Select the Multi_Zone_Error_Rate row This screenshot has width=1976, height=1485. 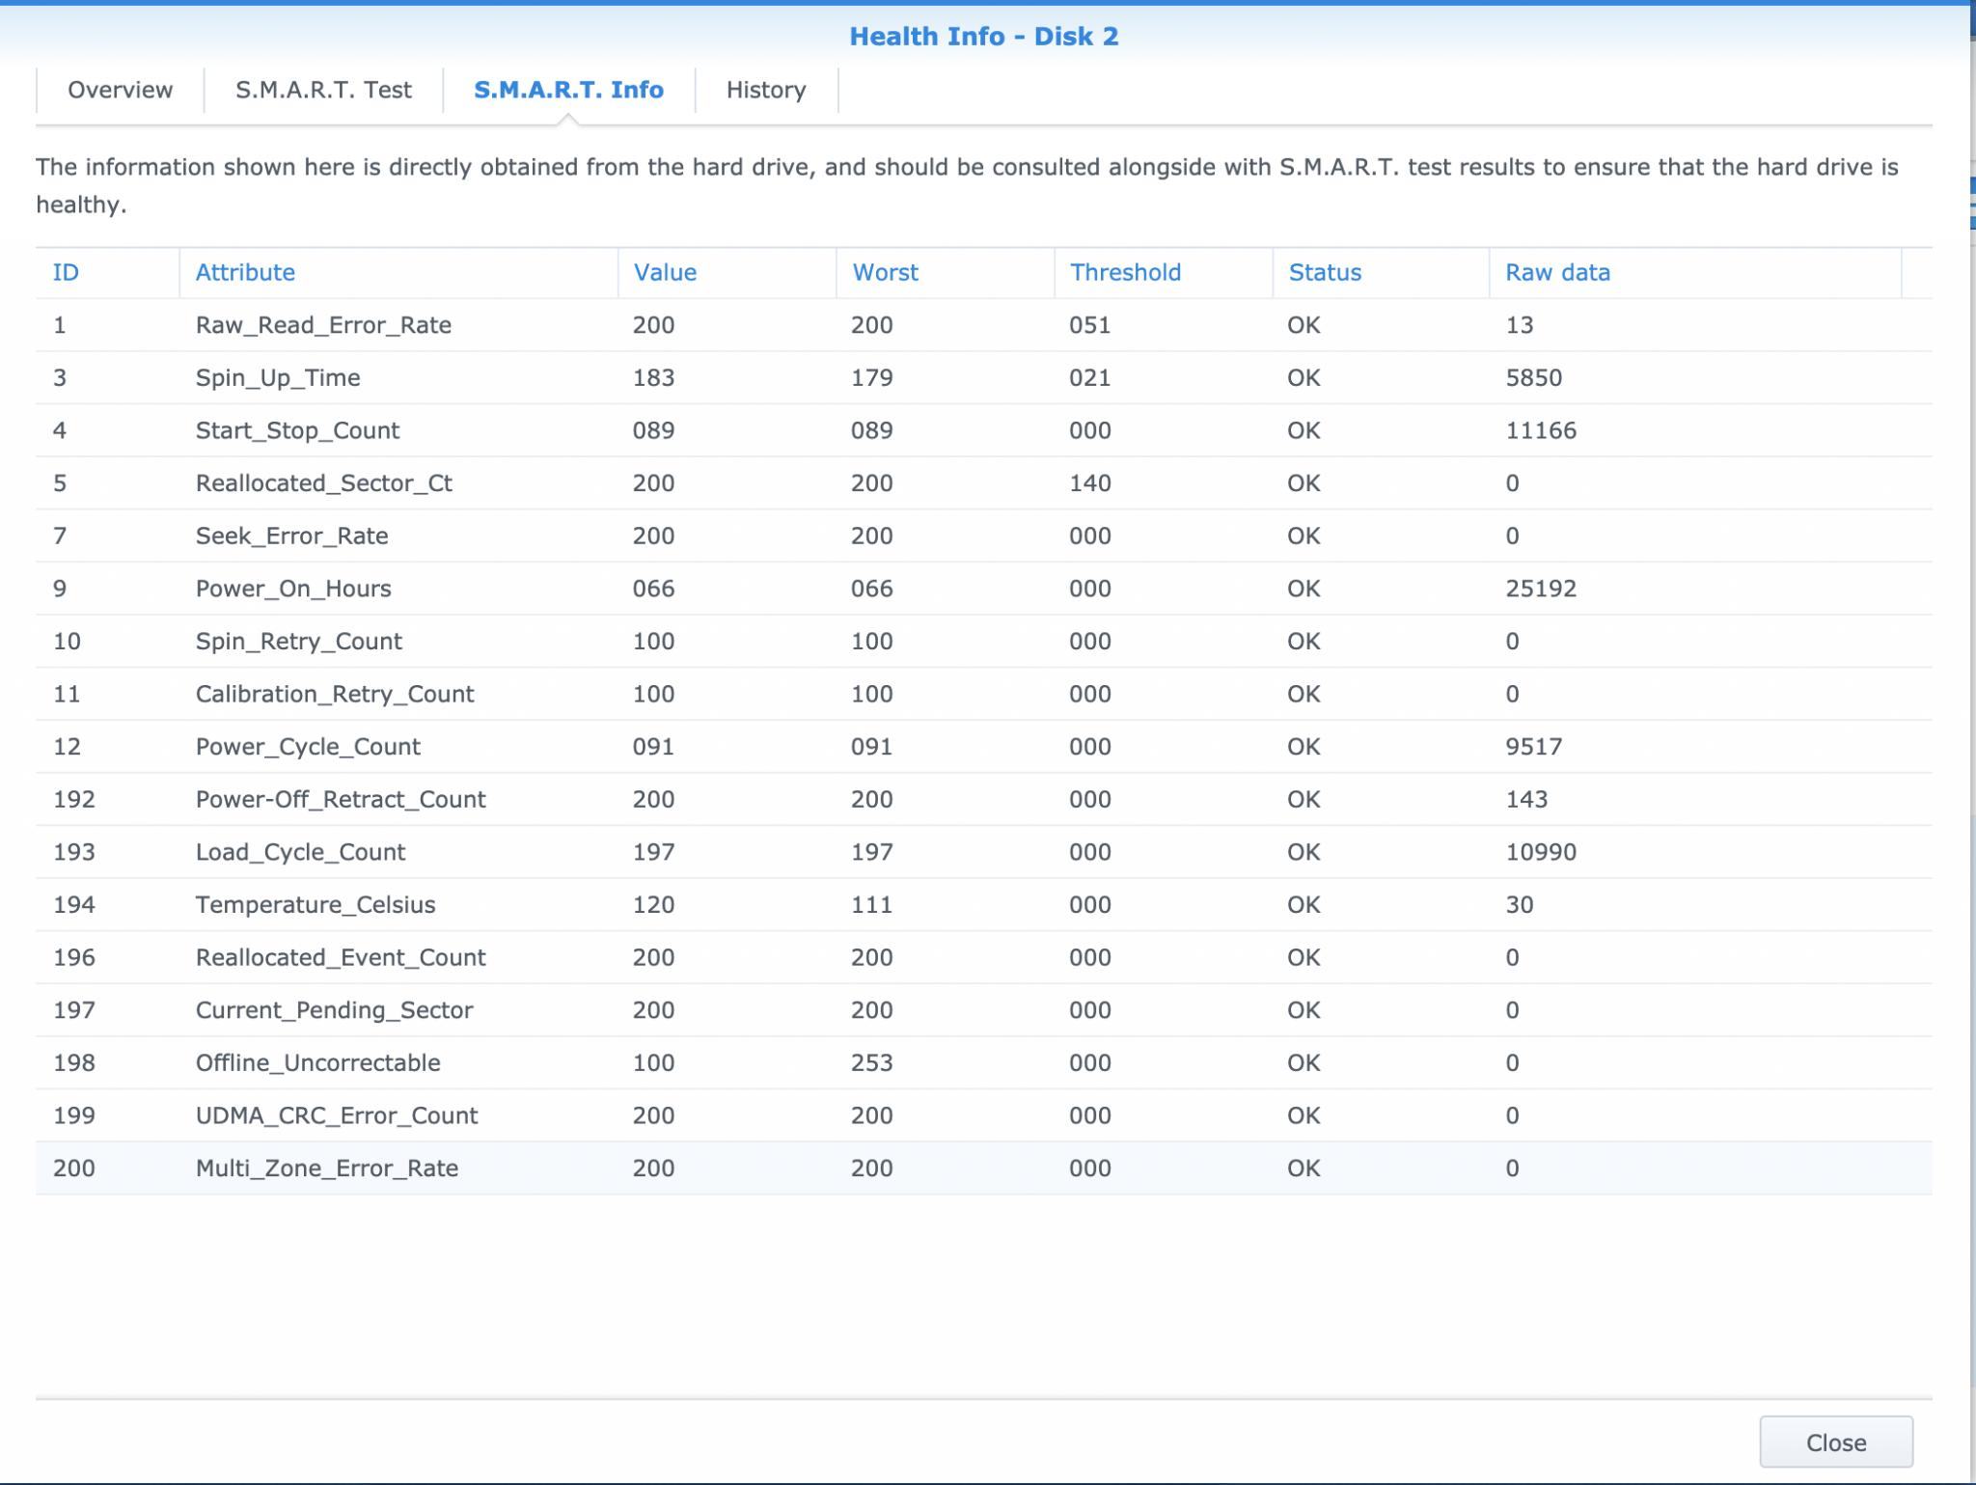click(983, 1169)
